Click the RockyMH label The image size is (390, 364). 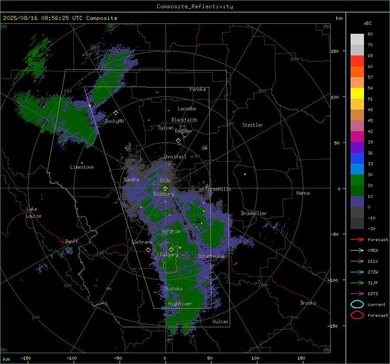114,121
